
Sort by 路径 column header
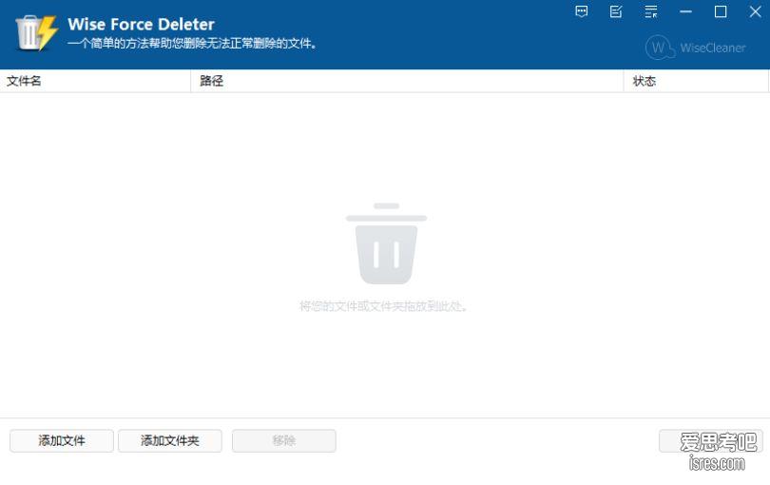click(407, 81)
